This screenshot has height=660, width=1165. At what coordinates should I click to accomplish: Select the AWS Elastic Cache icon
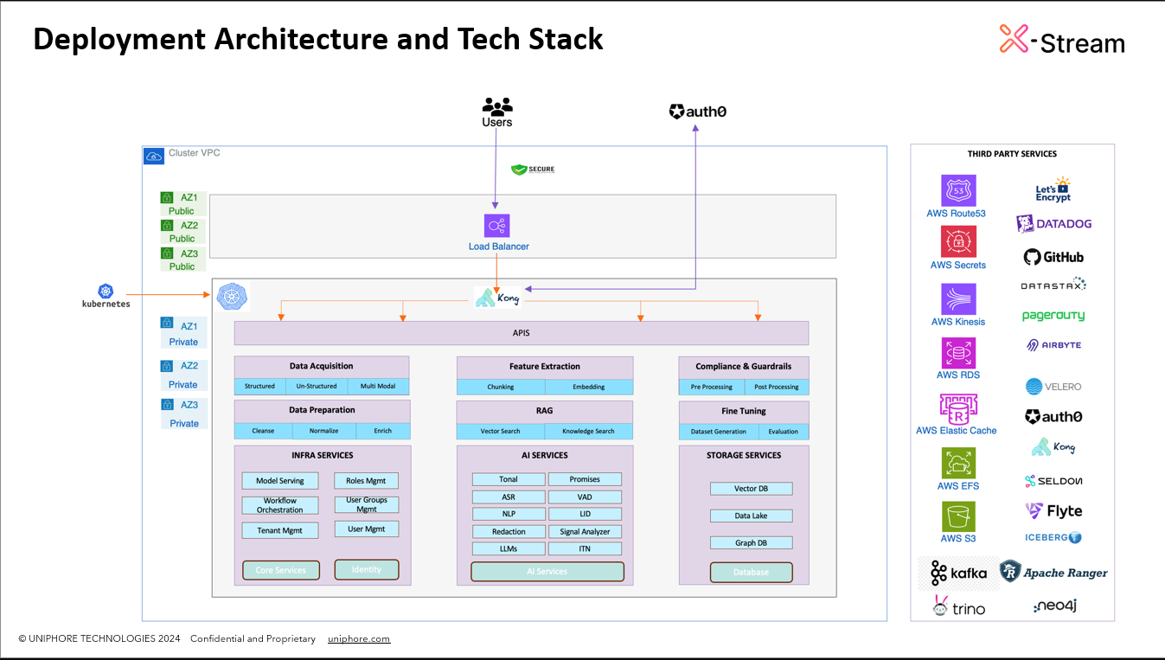(958, 408)
